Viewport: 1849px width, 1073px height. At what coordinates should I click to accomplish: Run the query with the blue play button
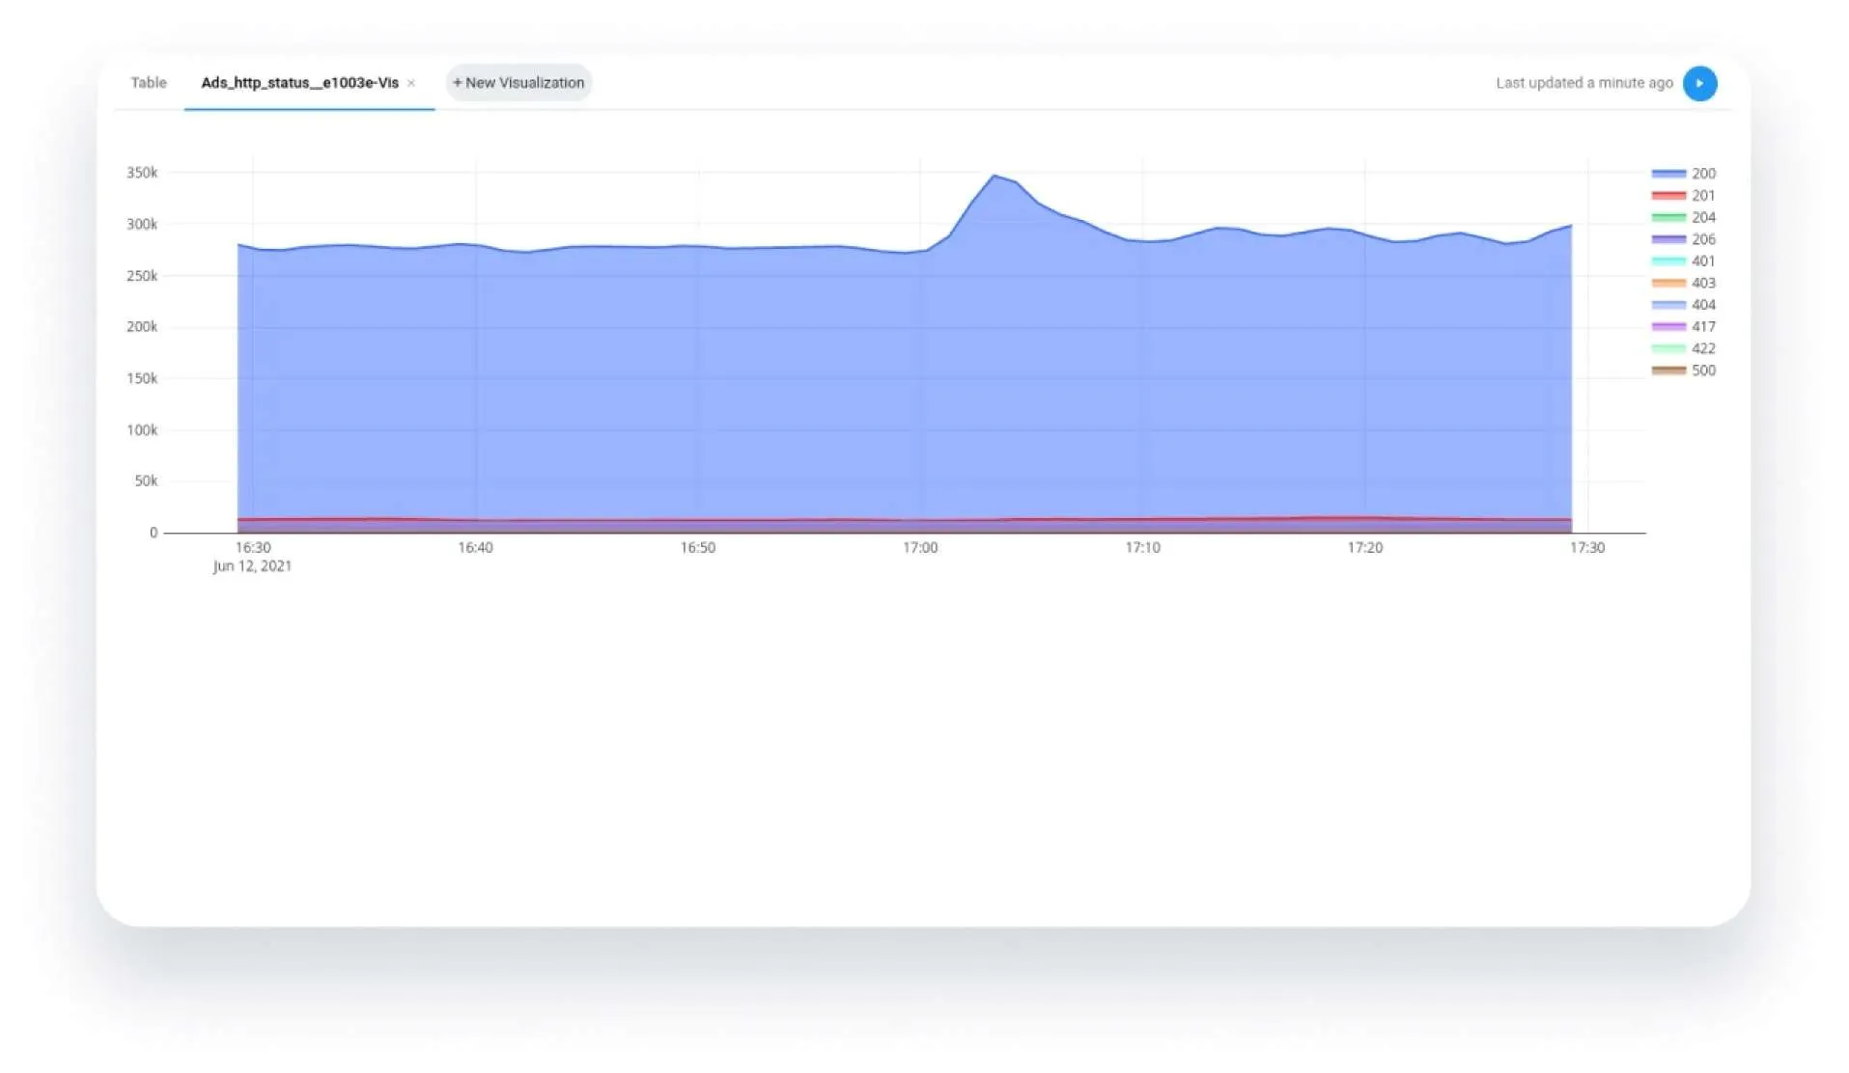[x=1699, y=83]
